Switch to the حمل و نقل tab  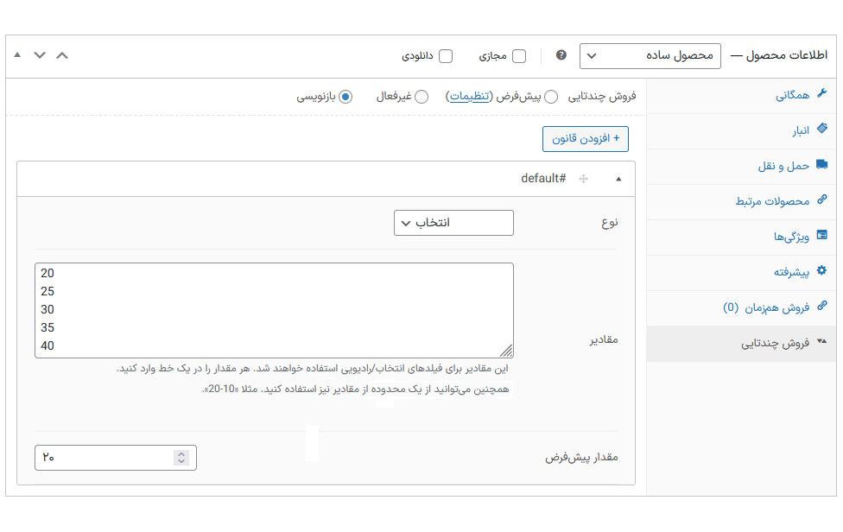point(741,167)
